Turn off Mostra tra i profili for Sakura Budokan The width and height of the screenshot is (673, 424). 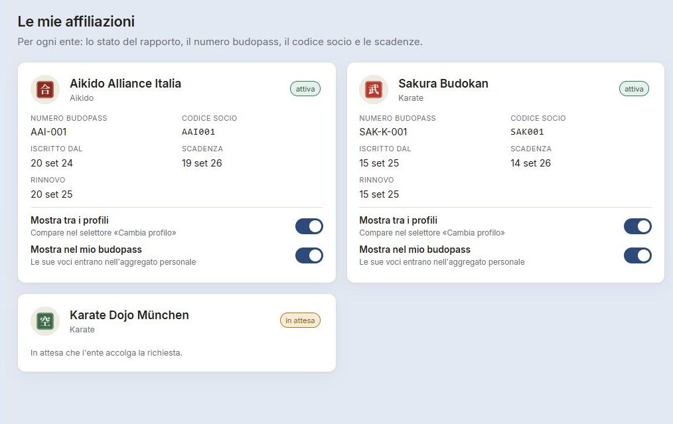638,226
